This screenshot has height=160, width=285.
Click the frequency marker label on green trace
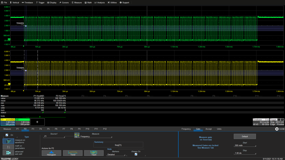pos(20,23)
